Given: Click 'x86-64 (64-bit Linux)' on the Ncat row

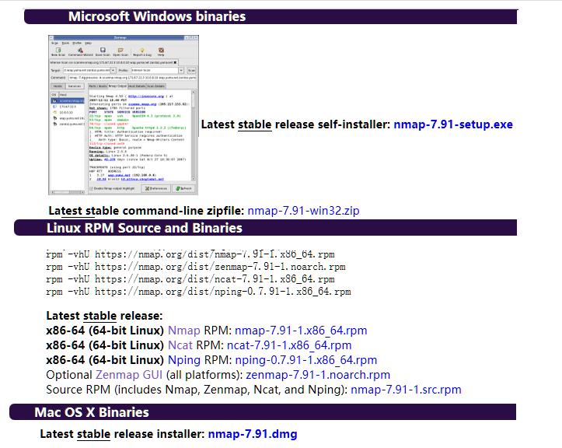Looking at the screenshot, I should pos(105,345).
